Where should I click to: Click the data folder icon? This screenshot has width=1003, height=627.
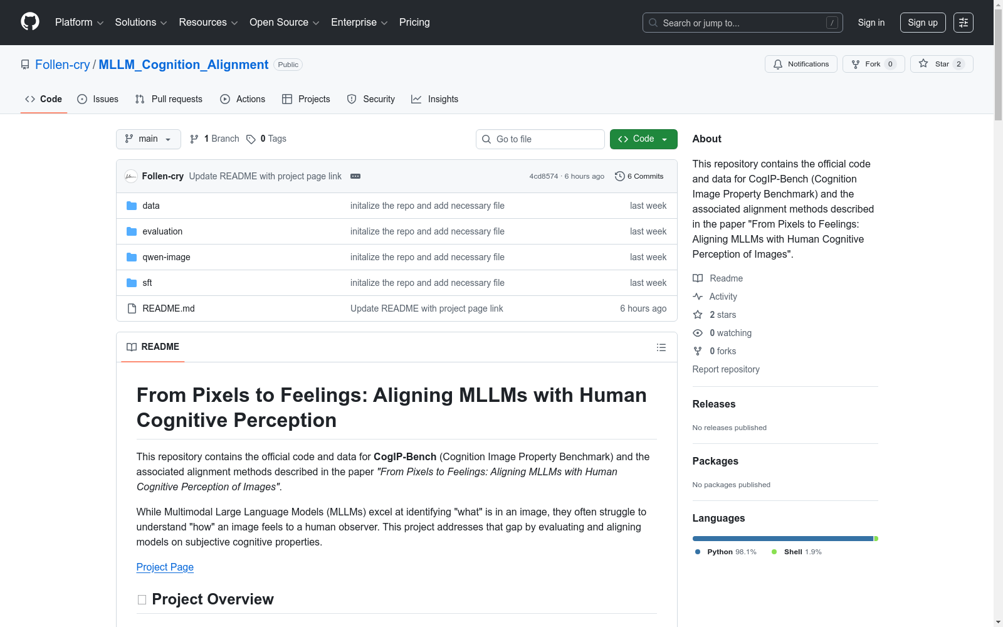(132, 206)
